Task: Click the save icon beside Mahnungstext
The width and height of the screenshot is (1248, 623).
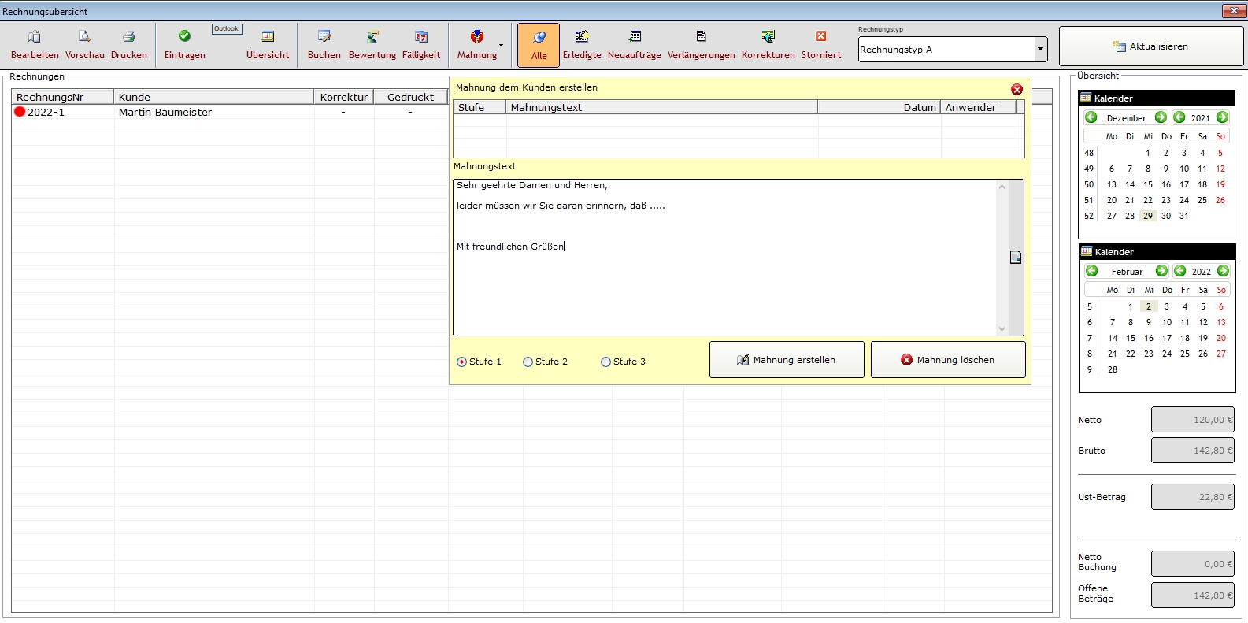Action: [x=1016, y=258]
